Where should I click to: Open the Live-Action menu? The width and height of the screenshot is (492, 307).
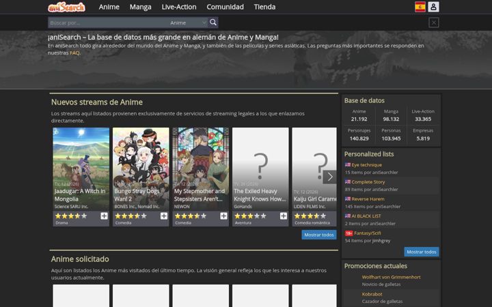click(x=179, y=7)
